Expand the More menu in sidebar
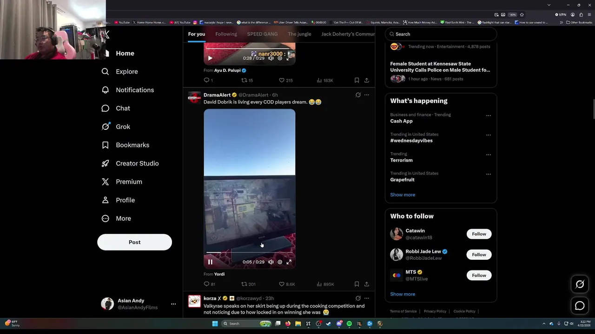Viewport: 595px width, 334px height. point(116,218)
